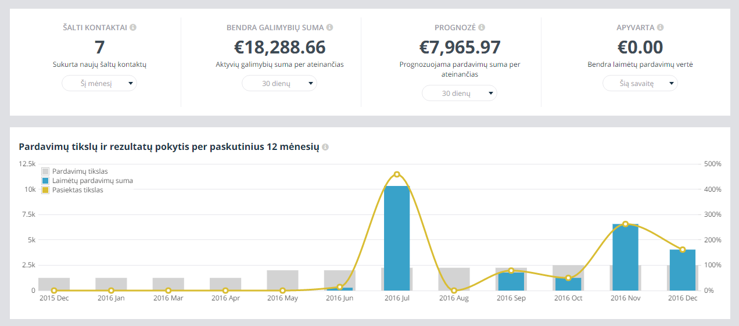Click the blue 2016 Nov bar

tap(625, 257)
